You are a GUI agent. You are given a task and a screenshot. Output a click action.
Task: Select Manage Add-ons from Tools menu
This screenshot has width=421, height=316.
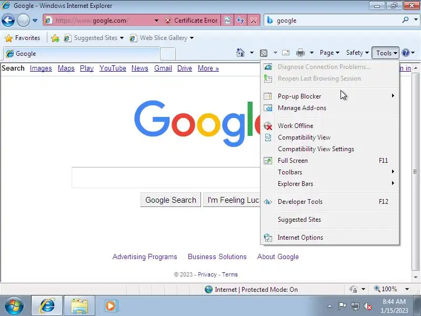point(330,108)
